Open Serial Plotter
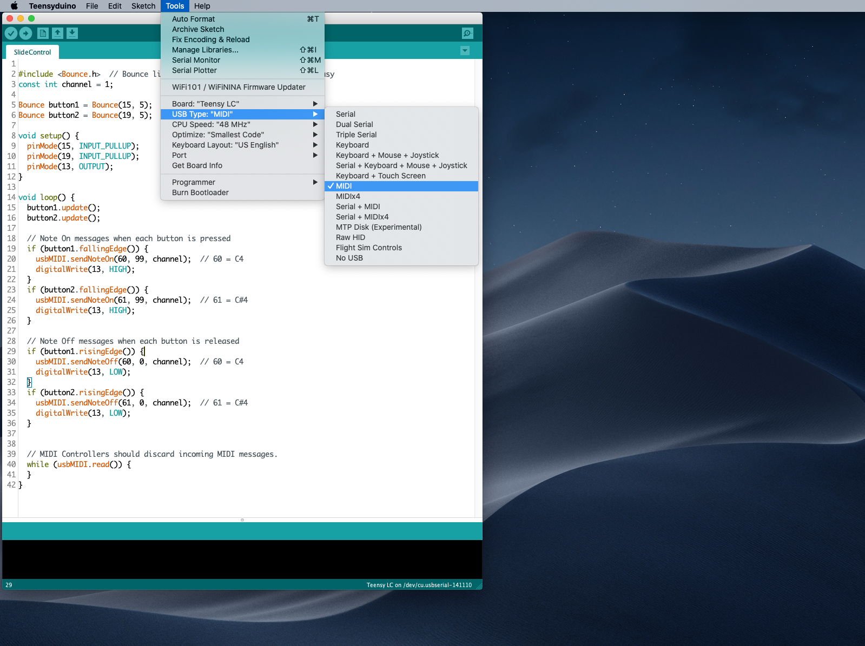This screenshot has height=646, width=865. 242,70
